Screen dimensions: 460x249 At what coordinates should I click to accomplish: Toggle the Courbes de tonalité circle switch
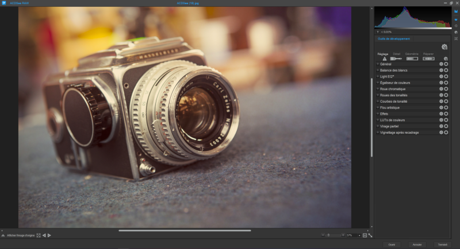[x=446, y=101]
